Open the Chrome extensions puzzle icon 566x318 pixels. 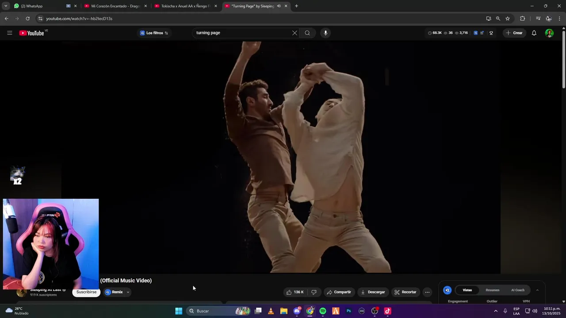(522, 19)
